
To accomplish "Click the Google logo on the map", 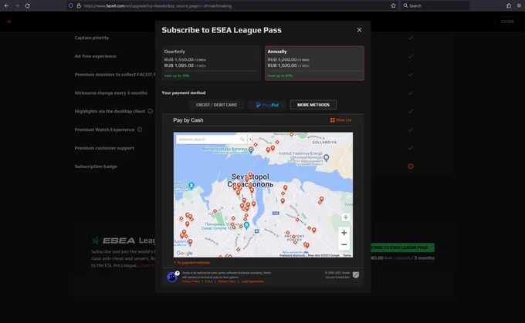I will coord(185,253).
